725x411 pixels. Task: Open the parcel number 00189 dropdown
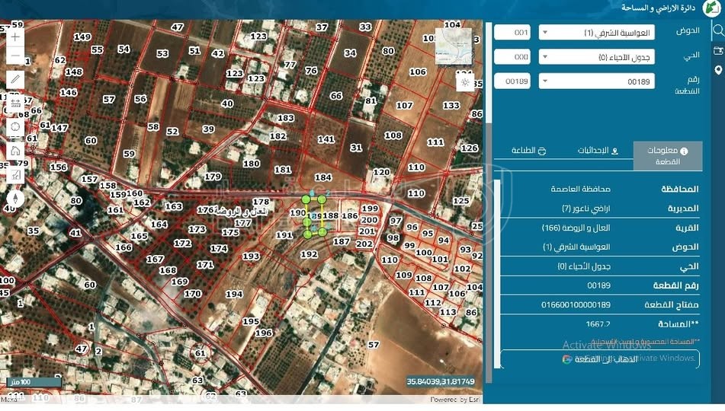[x=597, y=81]
